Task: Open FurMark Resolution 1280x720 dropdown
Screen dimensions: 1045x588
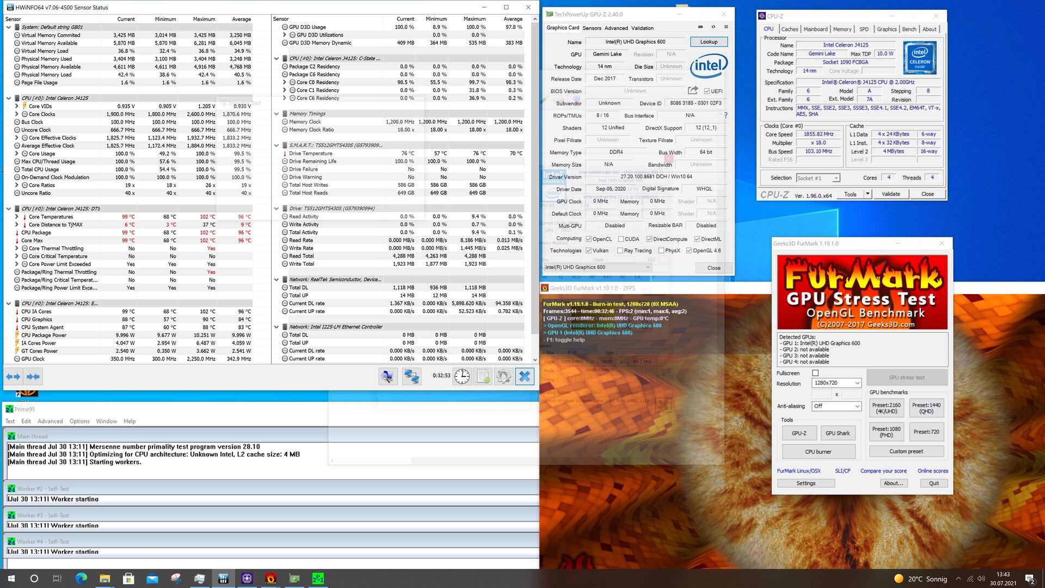Action: point(836,383)
